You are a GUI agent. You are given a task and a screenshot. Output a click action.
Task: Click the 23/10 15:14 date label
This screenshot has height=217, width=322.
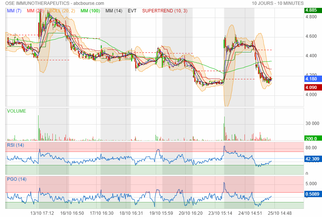click(x=221, y=213)
